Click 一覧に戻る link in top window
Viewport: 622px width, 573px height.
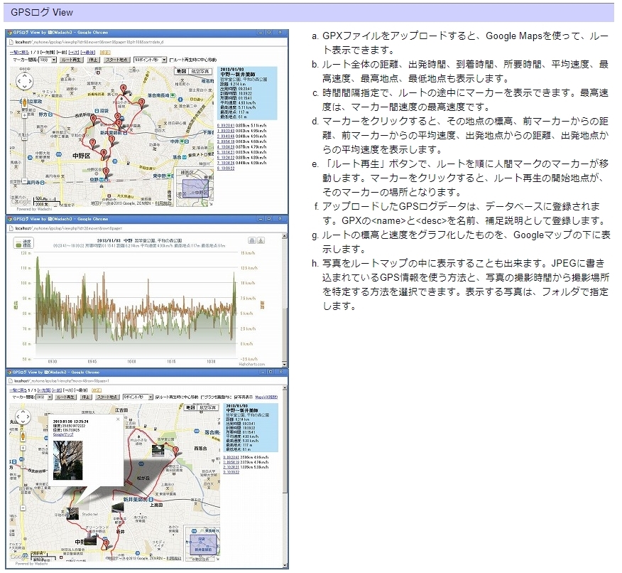tap(19, 53)
